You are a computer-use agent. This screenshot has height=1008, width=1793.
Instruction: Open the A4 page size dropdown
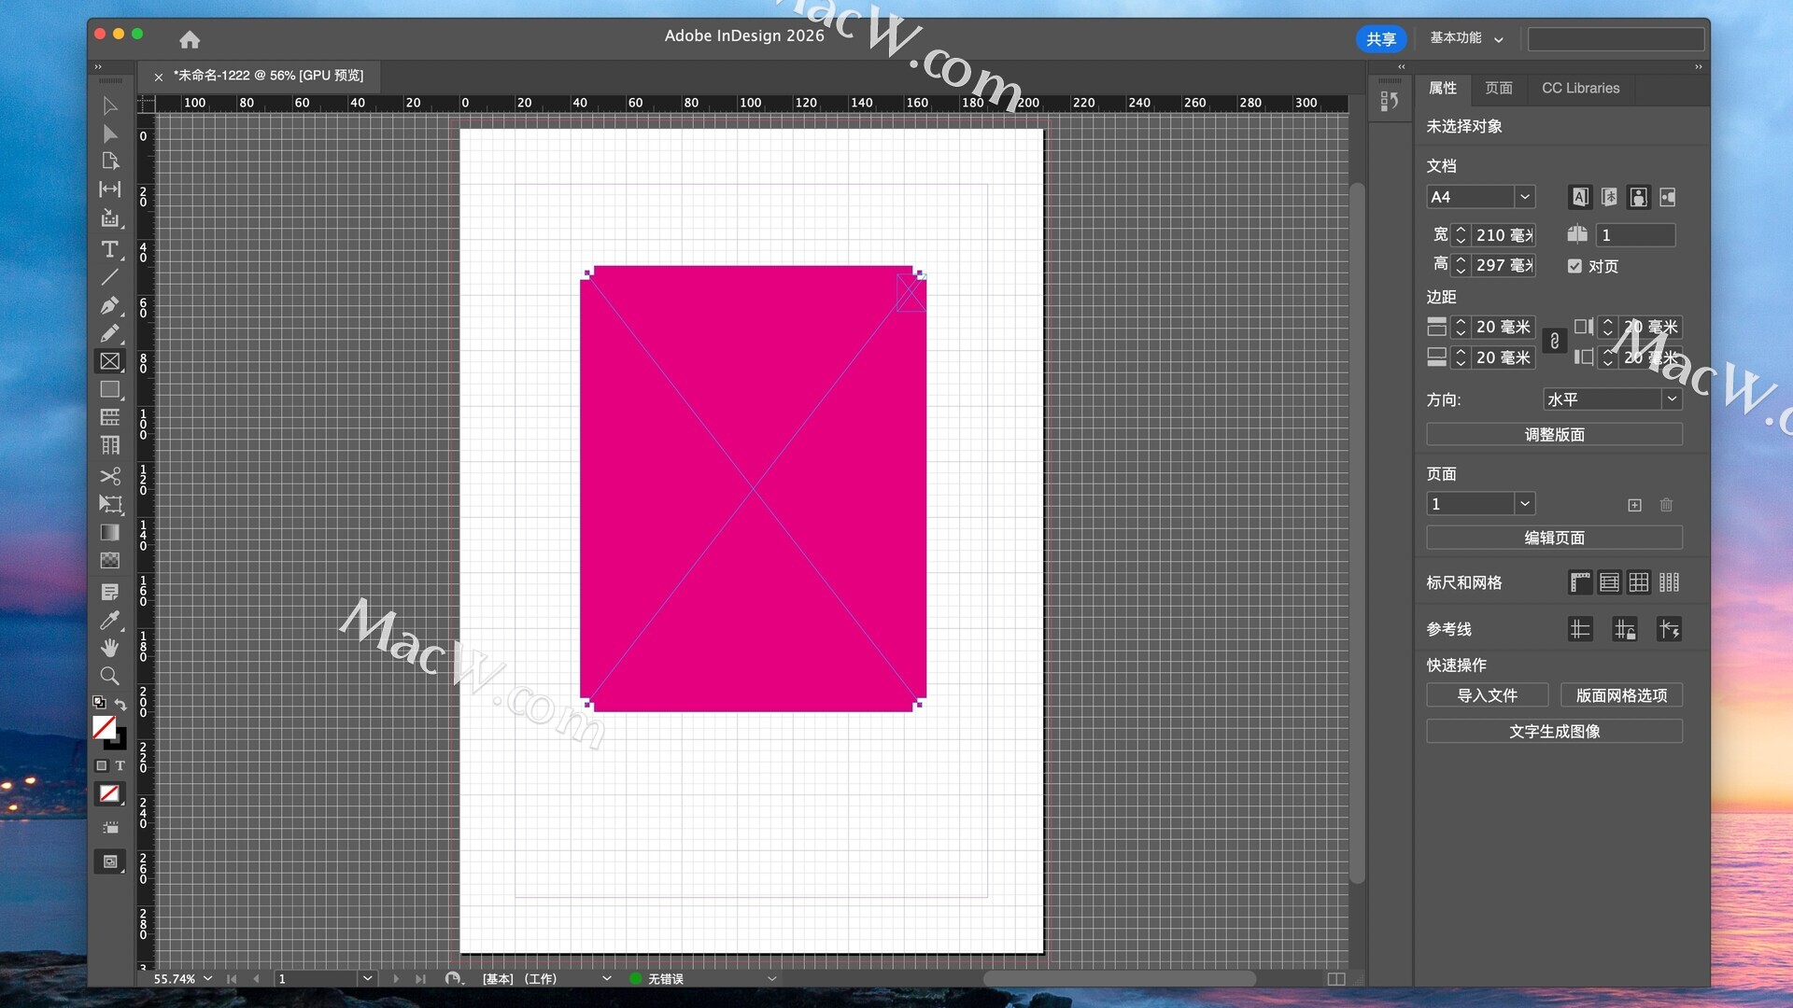click(1524, 197)
